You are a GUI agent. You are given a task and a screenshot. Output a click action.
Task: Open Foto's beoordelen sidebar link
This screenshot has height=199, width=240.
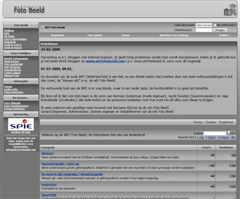point(15,39)
